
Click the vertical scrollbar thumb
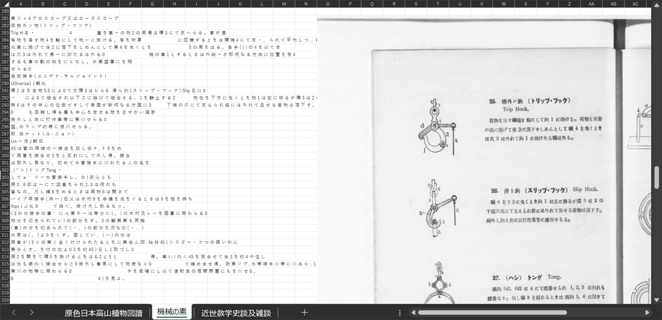click(656, 177)
